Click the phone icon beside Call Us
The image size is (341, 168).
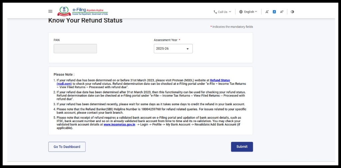point(215,12)
